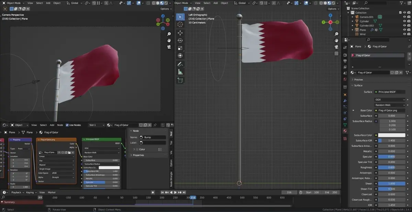Expand Plane in the outliner tree

352,30
